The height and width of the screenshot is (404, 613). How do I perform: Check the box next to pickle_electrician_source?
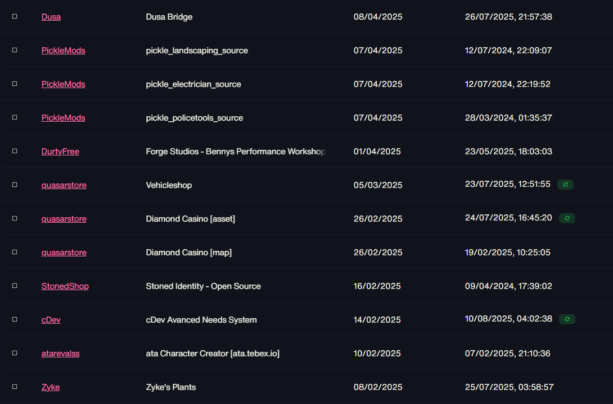(x=15, y=84)
